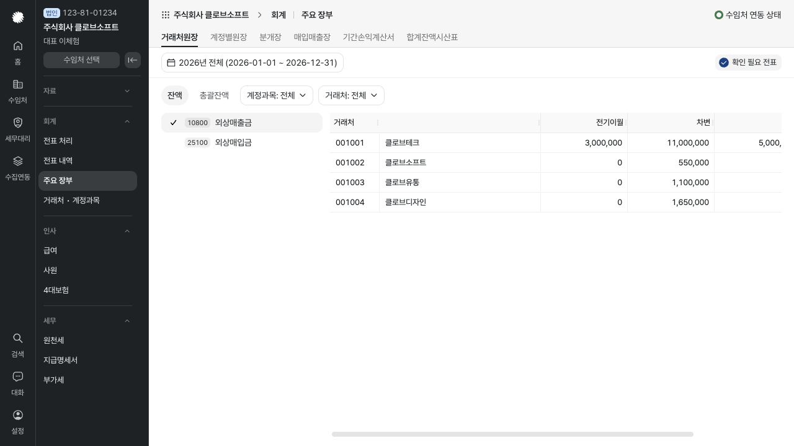Click the 차변 column header
794x446 pixels.
point(671,123)
